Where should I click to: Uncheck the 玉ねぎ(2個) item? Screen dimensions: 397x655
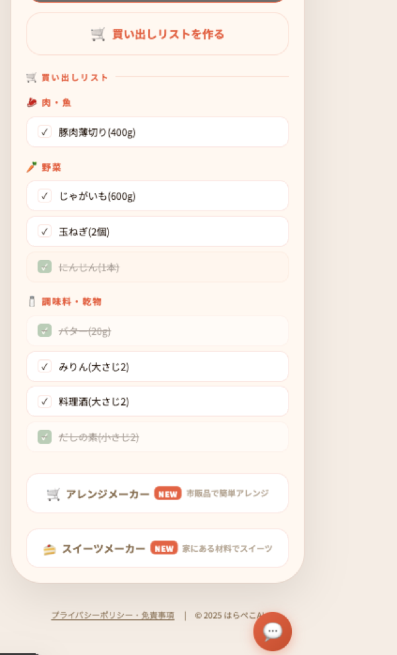(x=44, y=231)
